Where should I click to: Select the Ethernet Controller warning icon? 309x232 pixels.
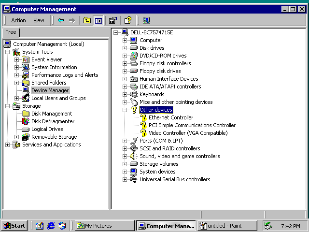(x=143, y=117)
